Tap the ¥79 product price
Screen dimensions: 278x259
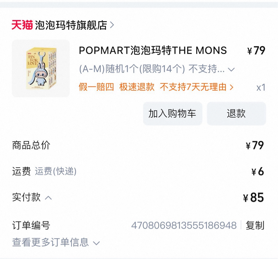(x=256, y=51)
